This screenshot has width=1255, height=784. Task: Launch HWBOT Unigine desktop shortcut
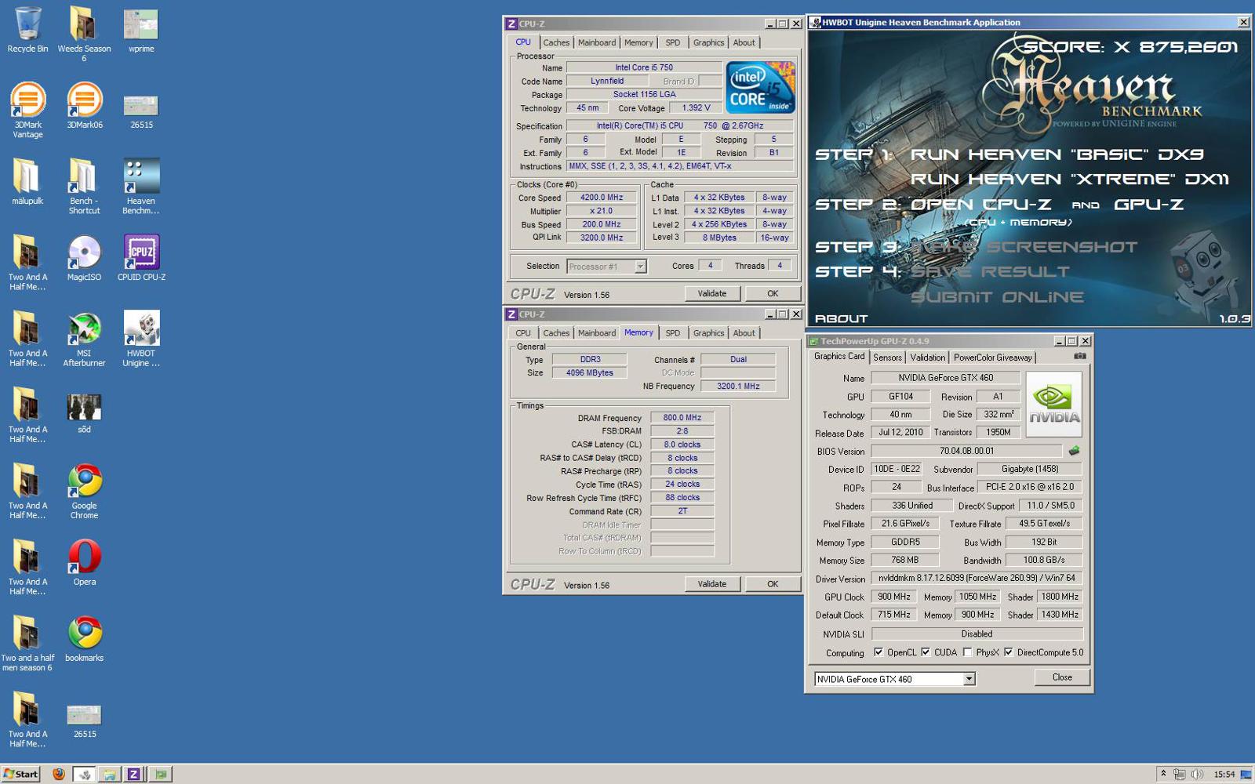click(141, 338)
